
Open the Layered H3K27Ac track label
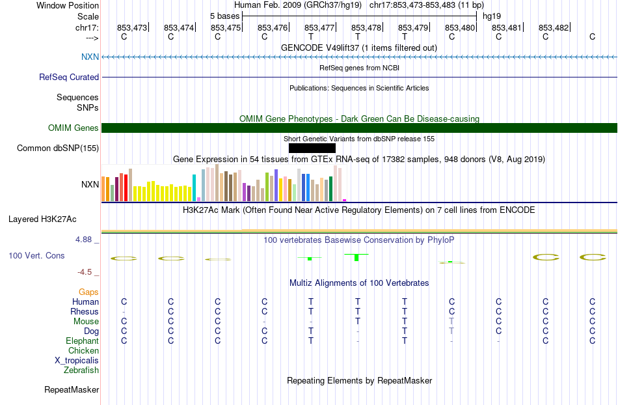42,219
